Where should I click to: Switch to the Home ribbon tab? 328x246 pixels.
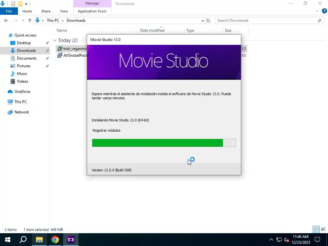[x=27, y=11]
